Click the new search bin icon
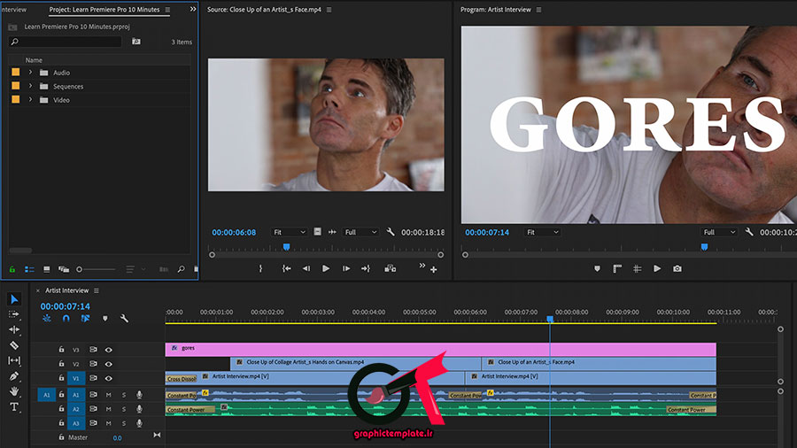The image size is (797, 448). pos(136,42)
